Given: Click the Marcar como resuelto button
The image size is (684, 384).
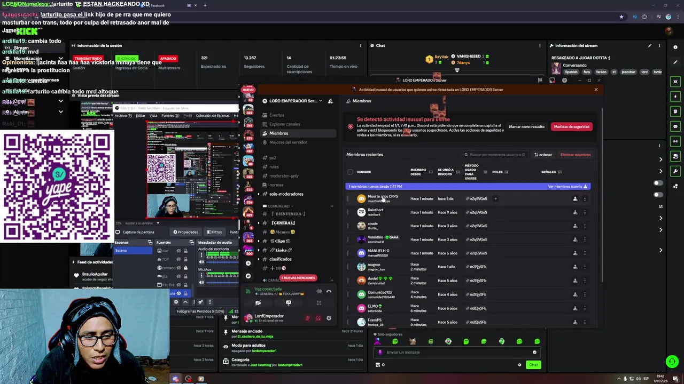Looking at the screenshot, I should (x=526, y=127).
